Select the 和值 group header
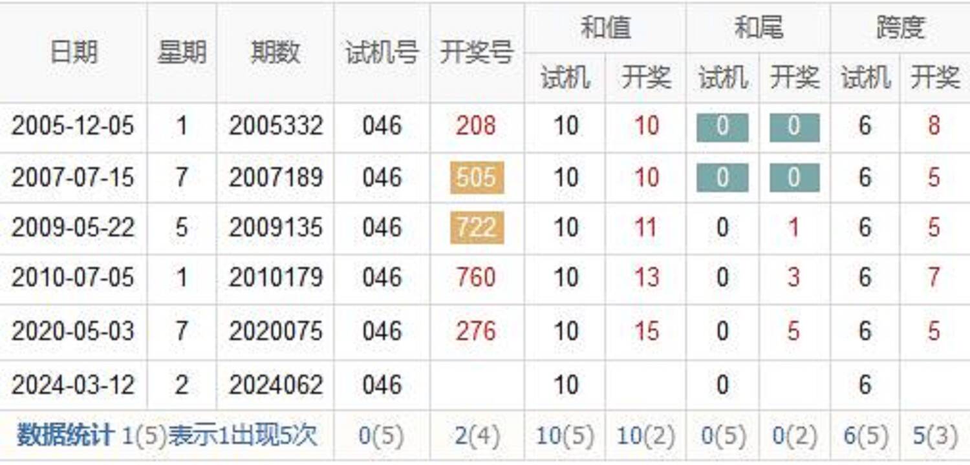 coord(605,28)
